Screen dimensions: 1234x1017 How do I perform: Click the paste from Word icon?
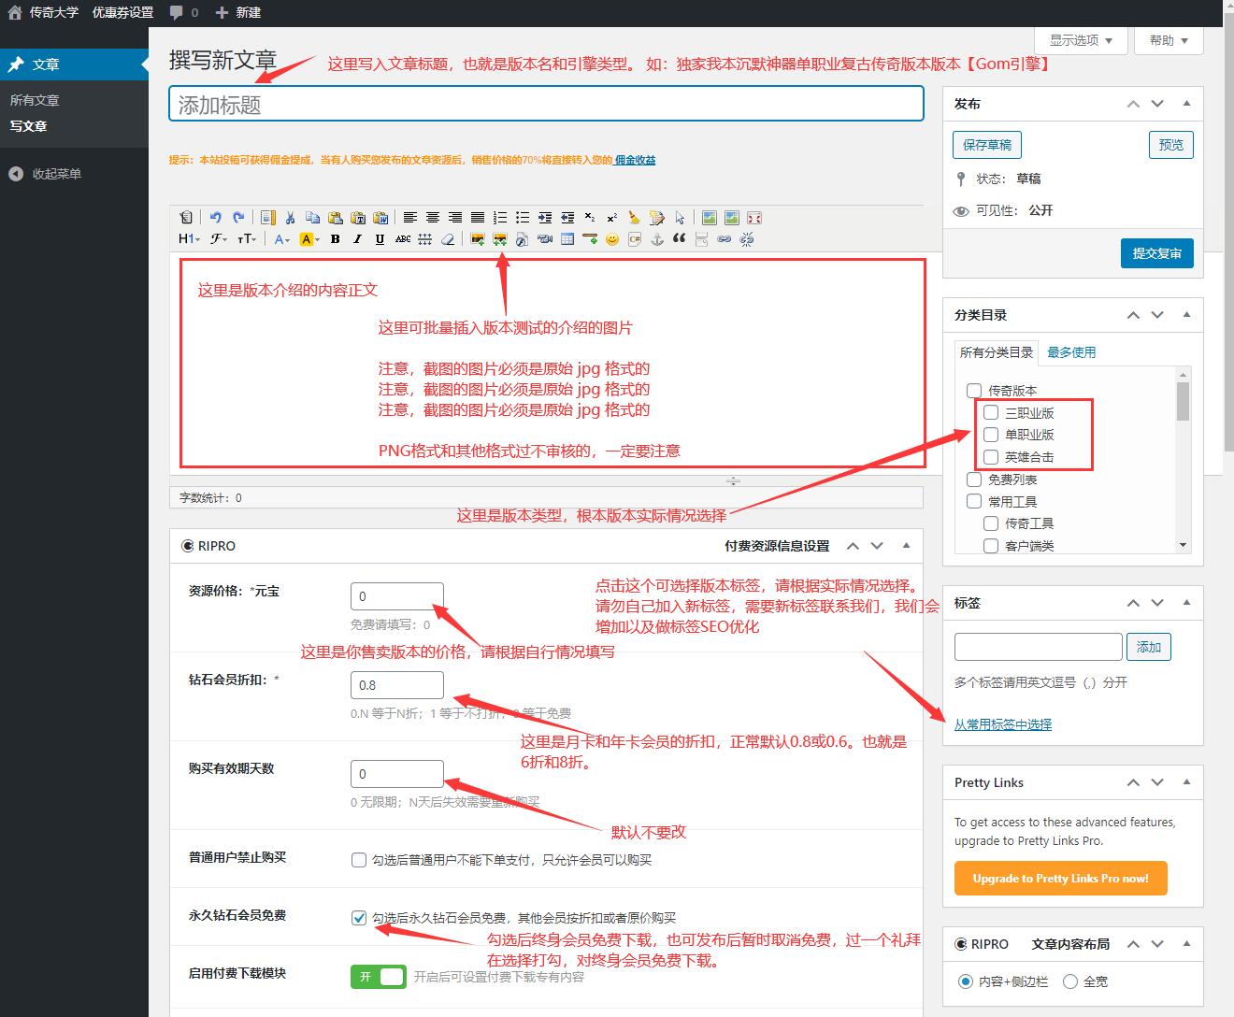click(x=380, y=218)
